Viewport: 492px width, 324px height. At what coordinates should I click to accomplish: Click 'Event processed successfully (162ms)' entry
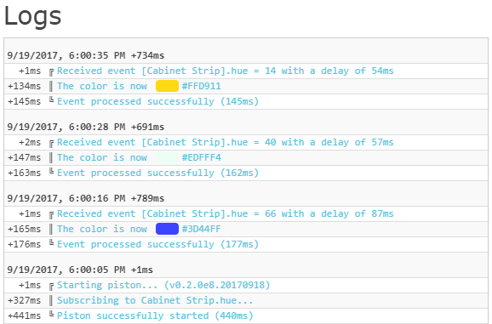click(x=157, y=173)
